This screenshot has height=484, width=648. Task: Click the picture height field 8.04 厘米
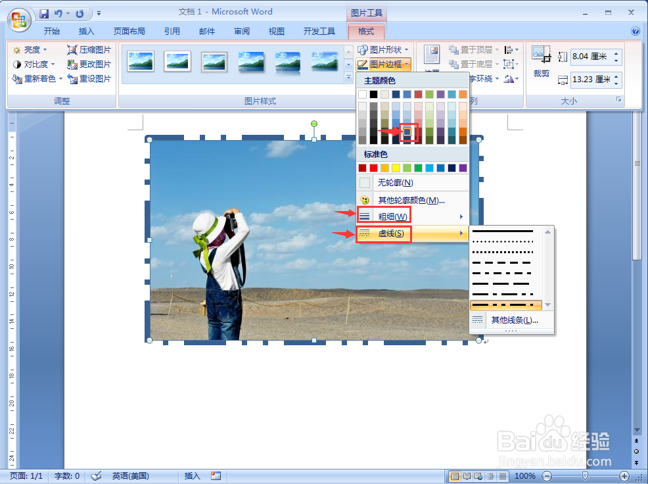click(591, 57)
